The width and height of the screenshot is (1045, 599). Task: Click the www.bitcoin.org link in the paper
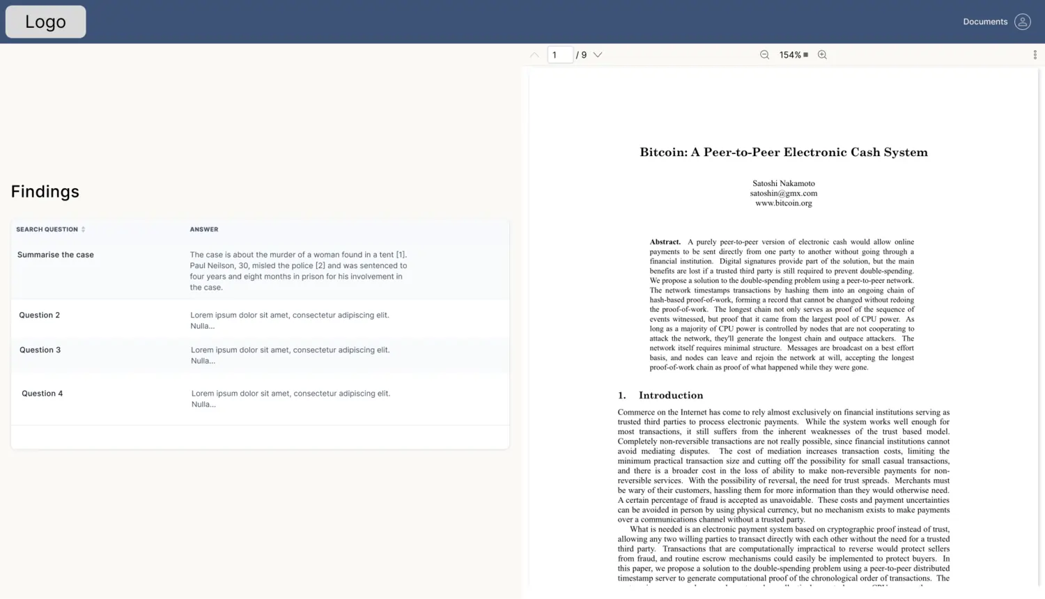(x=783, y=203)
